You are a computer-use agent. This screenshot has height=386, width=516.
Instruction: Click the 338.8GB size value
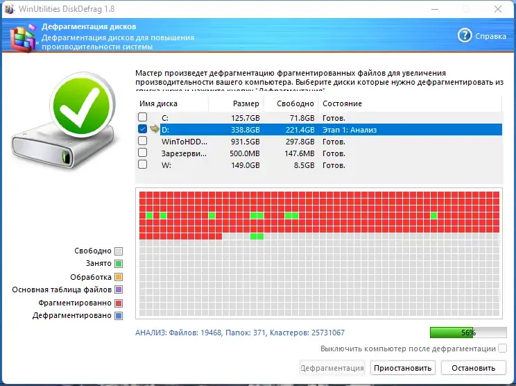(x=245, y=130)
